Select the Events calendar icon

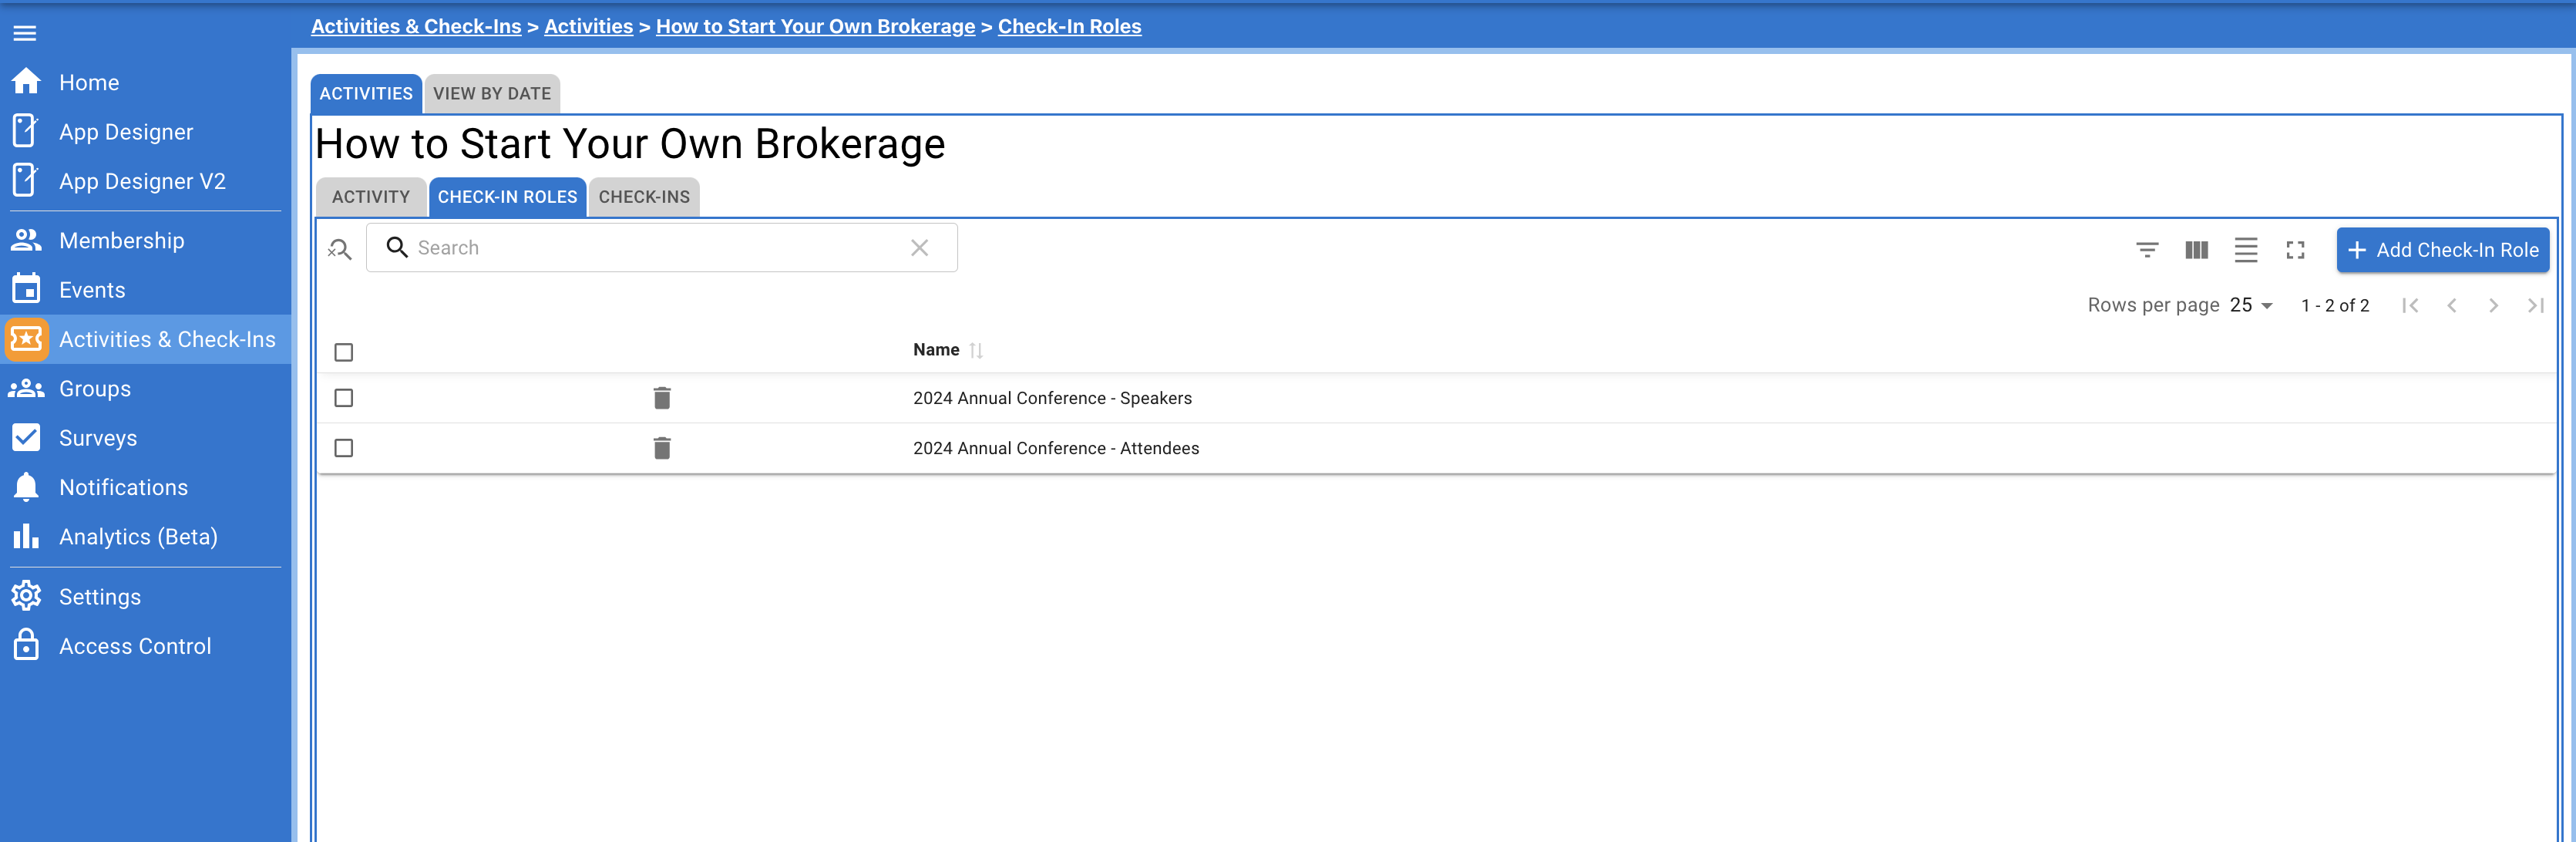click(x=26, y=288)
